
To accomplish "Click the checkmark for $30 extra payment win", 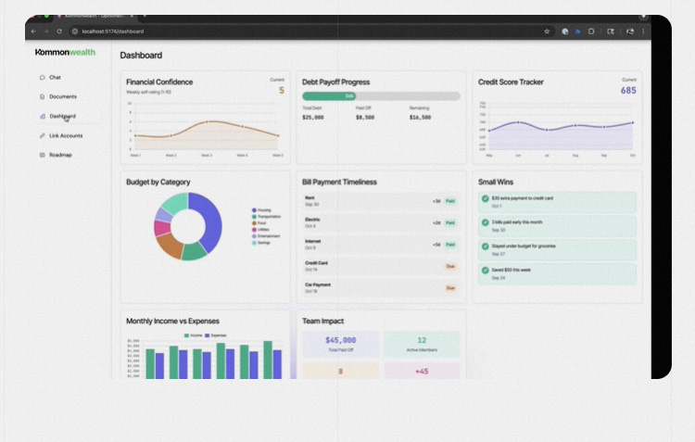I will click(x=485, y=198).
